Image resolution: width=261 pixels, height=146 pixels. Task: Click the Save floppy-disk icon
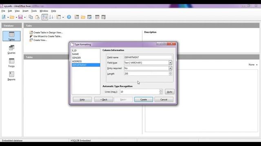coord(20,17)
